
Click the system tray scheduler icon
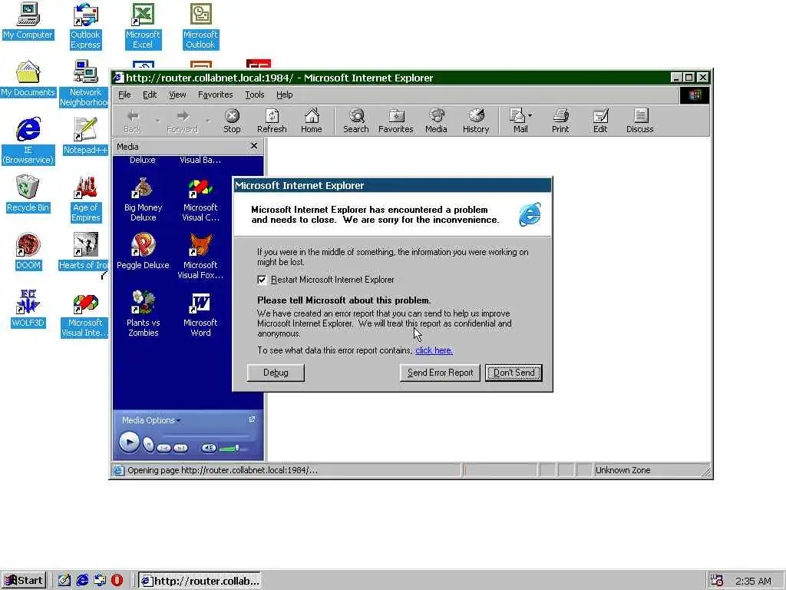click(x=717, y=581)
